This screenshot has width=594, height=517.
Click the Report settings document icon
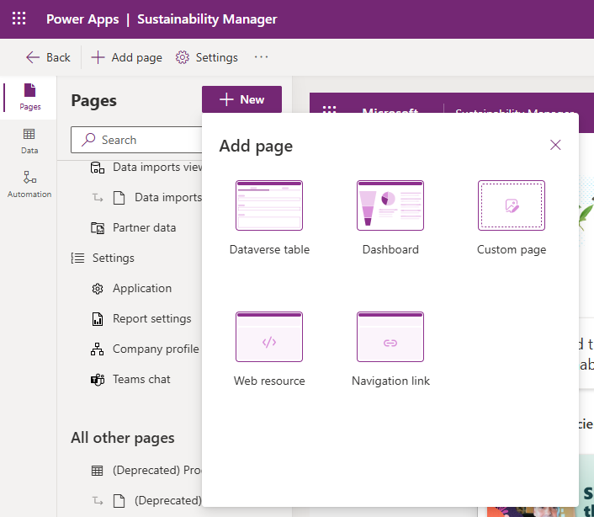pos(98,319)
